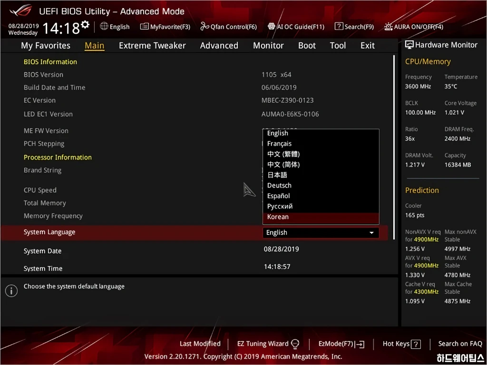Switch to the Main tab
This screenshot has width=487, height=365.
95,46
